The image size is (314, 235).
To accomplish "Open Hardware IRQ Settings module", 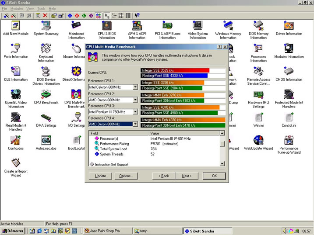I will click(x=258, y=99).
